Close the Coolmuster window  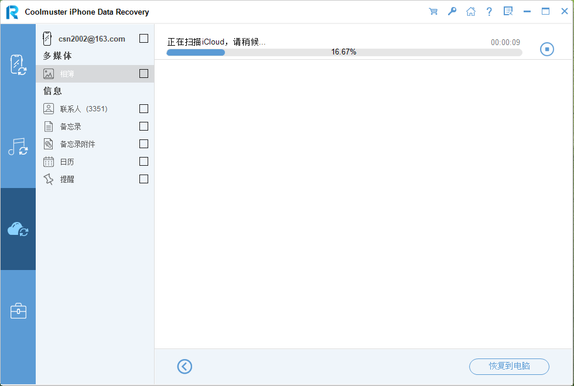[x=565, y=11]
